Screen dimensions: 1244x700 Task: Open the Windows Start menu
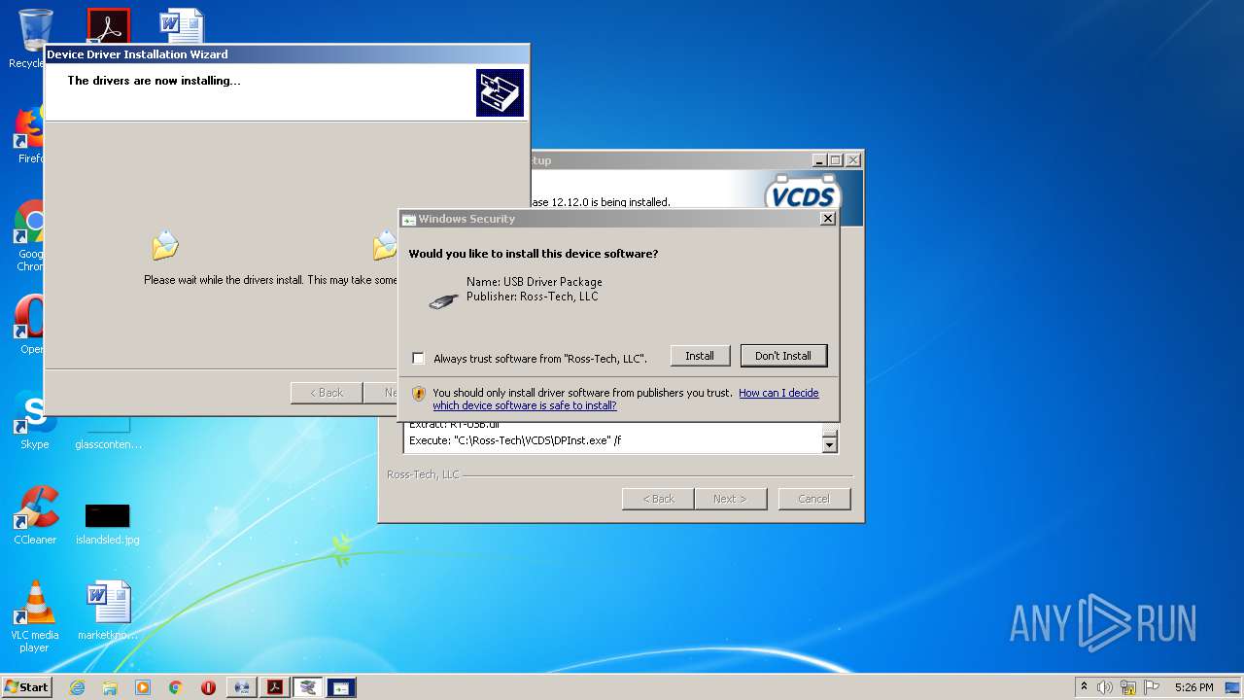pos(27,687)
